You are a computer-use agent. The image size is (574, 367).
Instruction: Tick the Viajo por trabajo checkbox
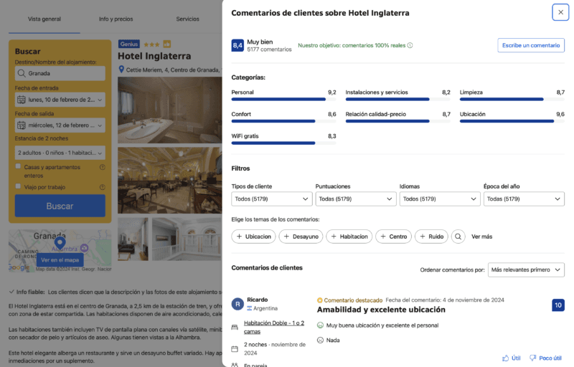(18, 186)
